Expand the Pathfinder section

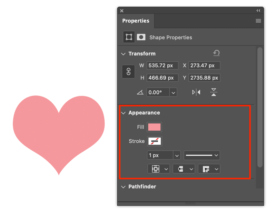point(123,186)
